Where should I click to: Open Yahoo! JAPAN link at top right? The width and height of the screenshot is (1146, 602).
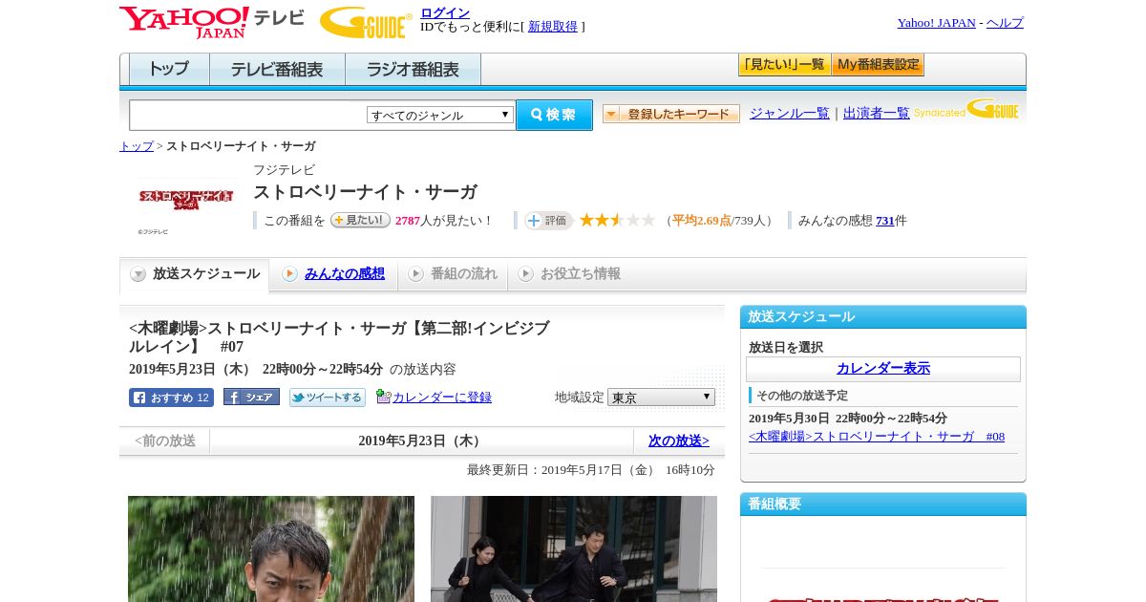tap(937, 23)
